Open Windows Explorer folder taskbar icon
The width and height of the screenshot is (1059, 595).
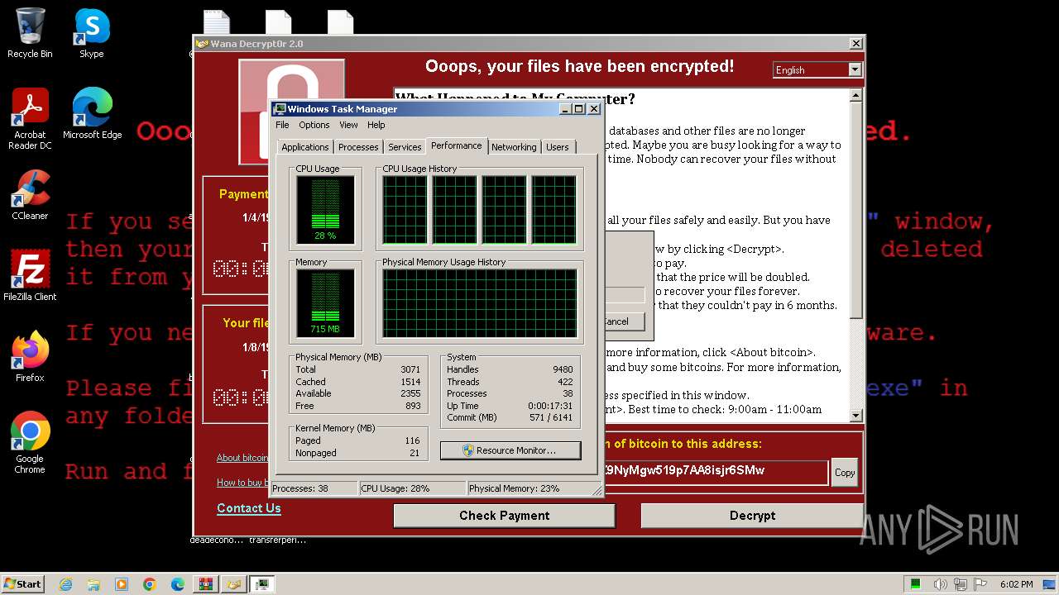(93, 584)
